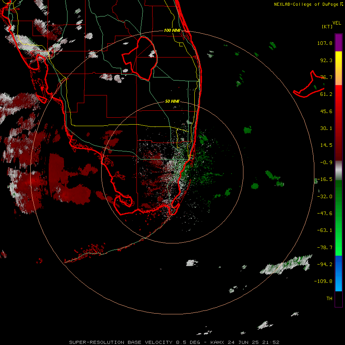The height and width of the screenshot is (345, 345).
Task: Click the red island outline east of Florida
Action: click(309, 84)
